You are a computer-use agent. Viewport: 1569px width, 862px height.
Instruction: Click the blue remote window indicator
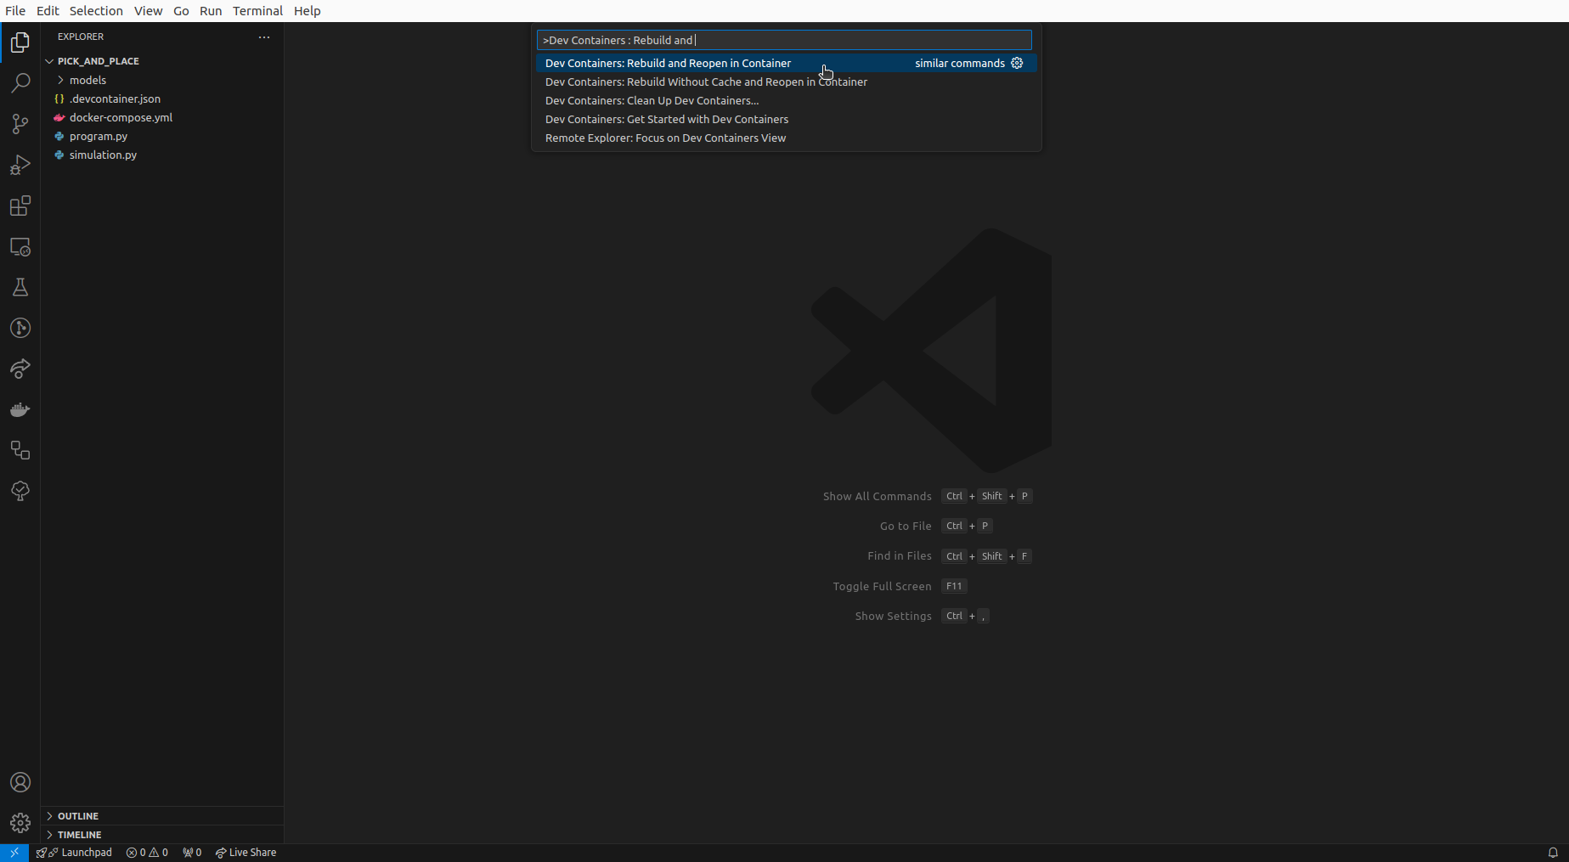coord(14,853)
